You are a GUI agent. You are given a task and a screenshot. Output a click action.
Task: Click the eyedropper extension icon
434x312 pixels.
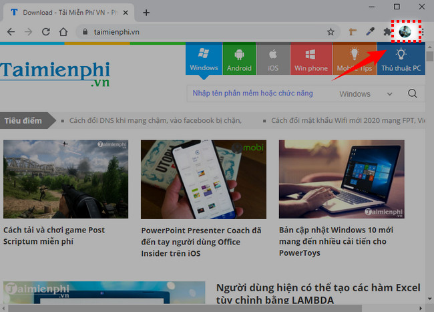click(371, 31)
